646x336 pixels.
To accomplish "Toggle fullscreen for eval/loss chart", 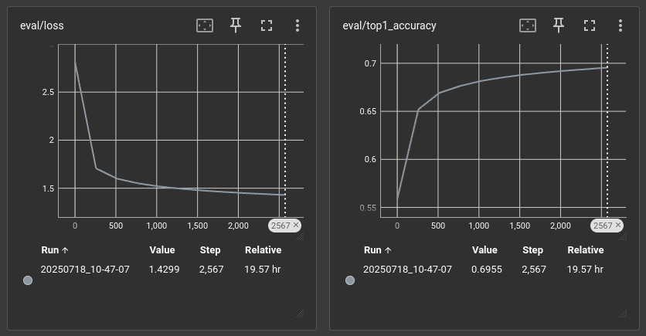I will 267,25.
